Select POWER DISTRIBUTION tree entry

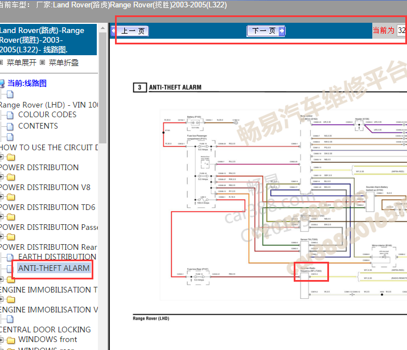(x=39, y=168)
